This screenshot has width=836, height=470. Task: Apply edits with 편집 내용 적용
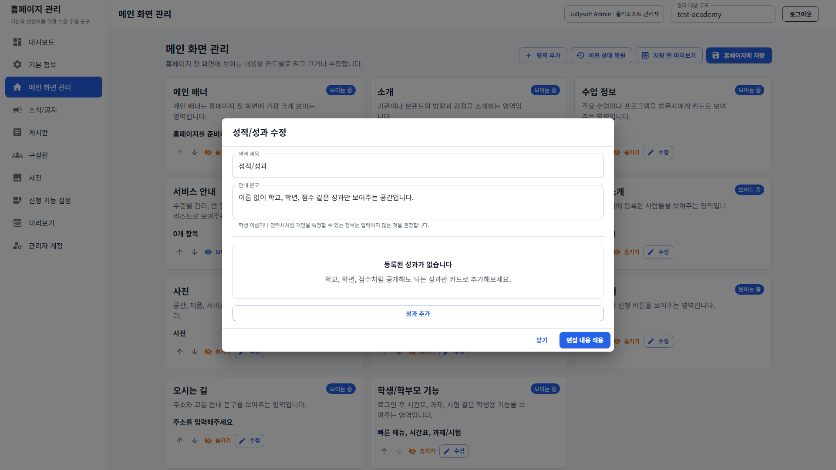pyautogui.click(x=585, y=340)
